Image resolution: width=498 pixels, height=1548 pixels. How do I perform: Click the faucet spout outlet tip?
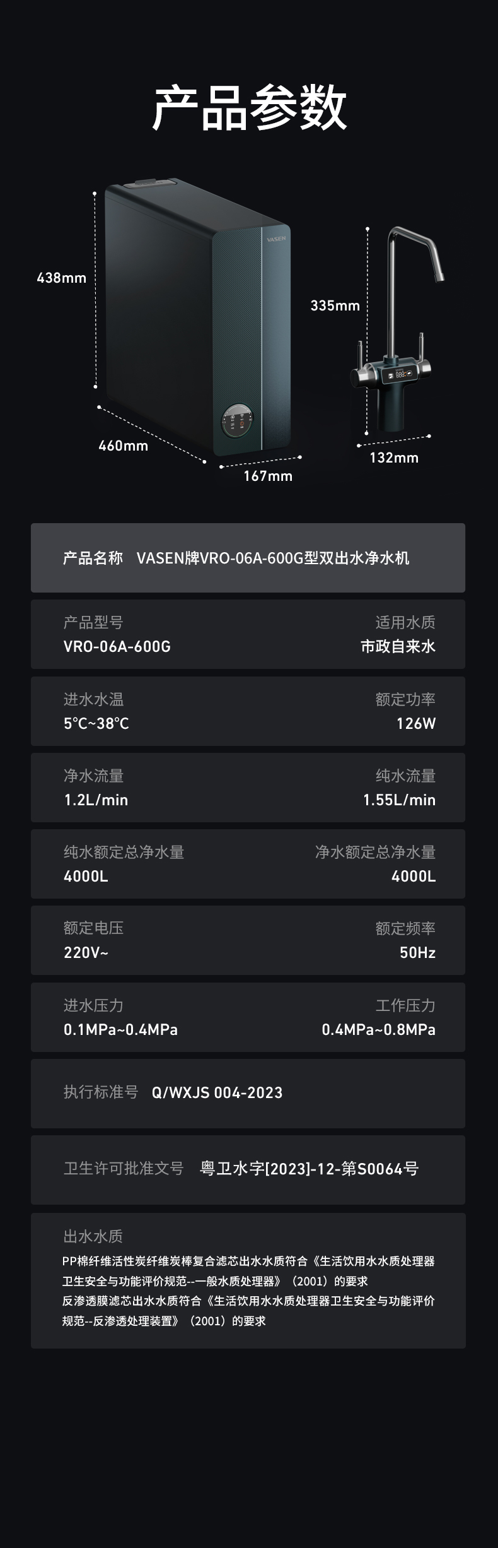tap(439, 277)
